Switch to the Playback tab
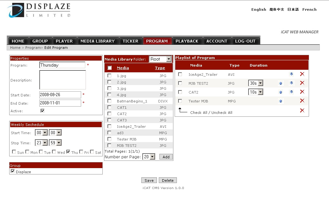The height and width of the screenshot is (203, 329). click(x=187, y=41)
